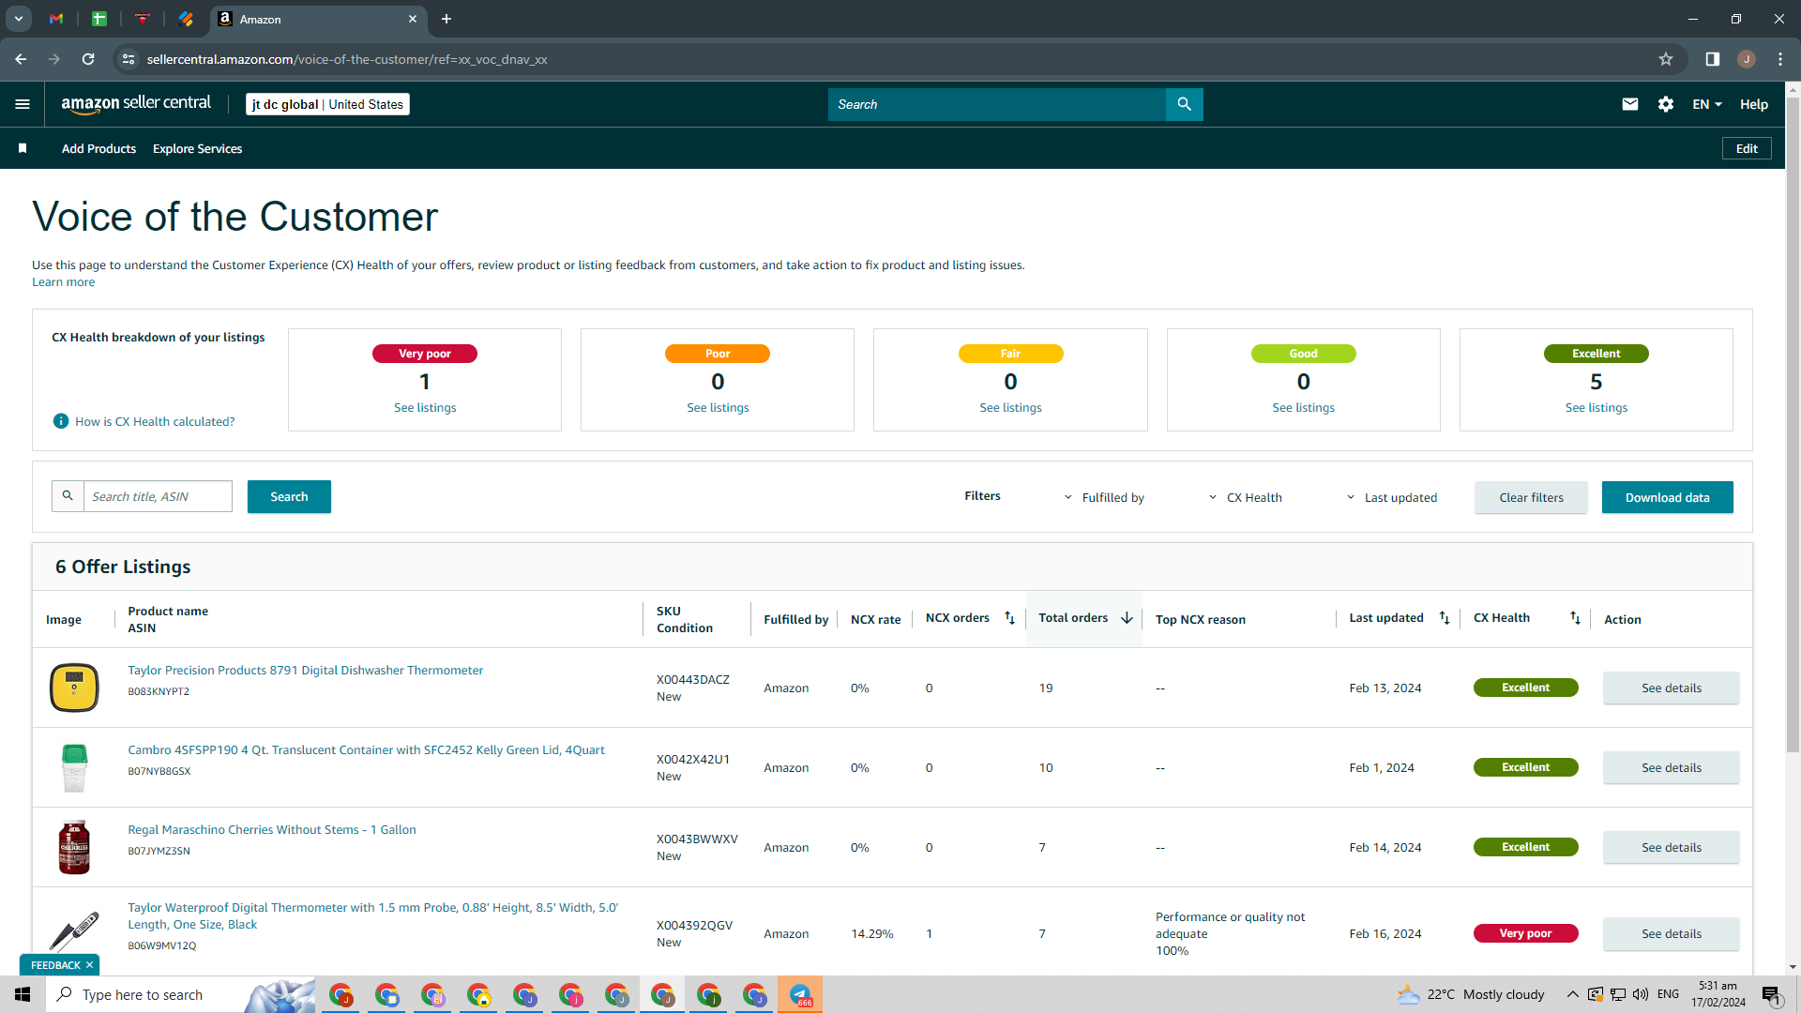Open the Windows Start menu
Viewport: 1801px width, 1013px height.
pyautogui.click(x=23, y=994)
